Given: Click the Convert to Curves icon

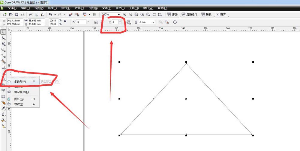Looking at the screenshot, I should pos(175,22).
